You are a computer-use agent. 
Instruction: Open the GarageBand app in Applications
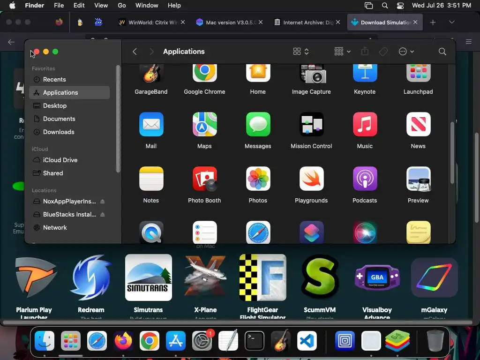click(x=151, y=74)
